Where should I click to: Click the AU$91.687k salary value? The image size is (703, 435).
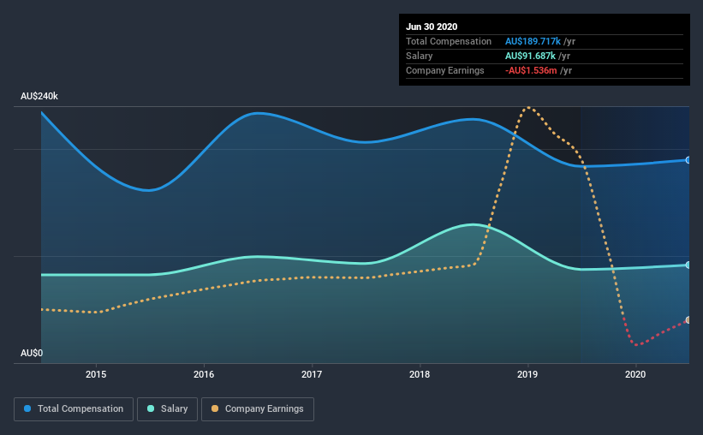530,56
